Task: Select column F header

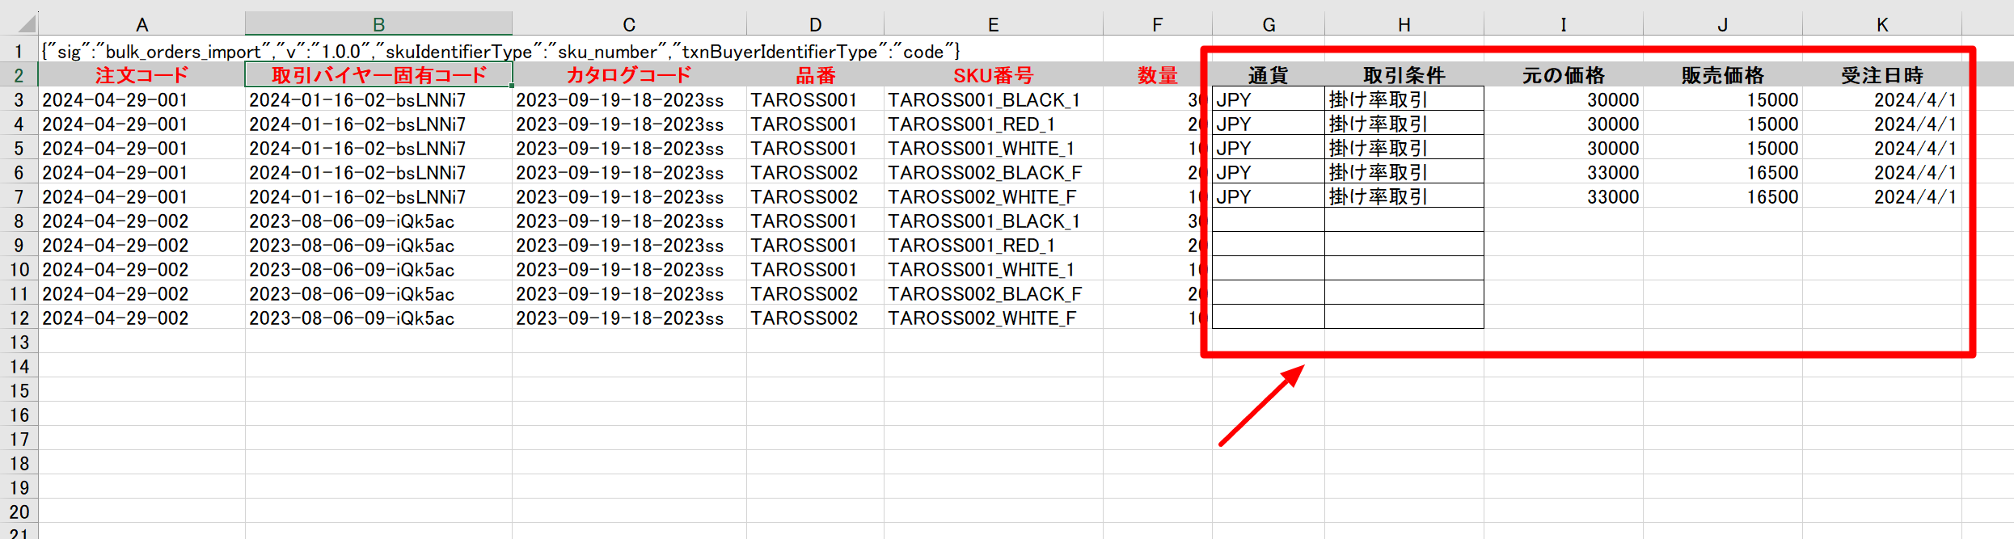Action: 1157,24
